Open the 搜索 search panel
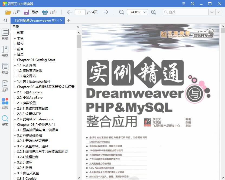The height and width of the screenshot is (180, 225). click(5, 121)
